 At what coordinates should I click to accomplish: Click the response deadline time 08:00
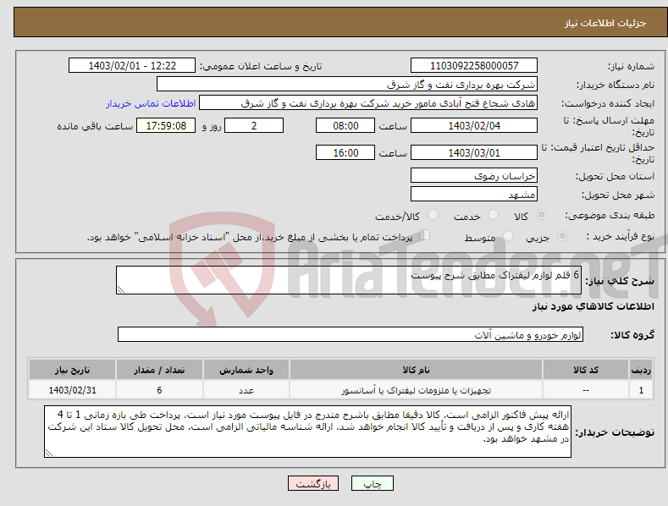click(345, 125)
